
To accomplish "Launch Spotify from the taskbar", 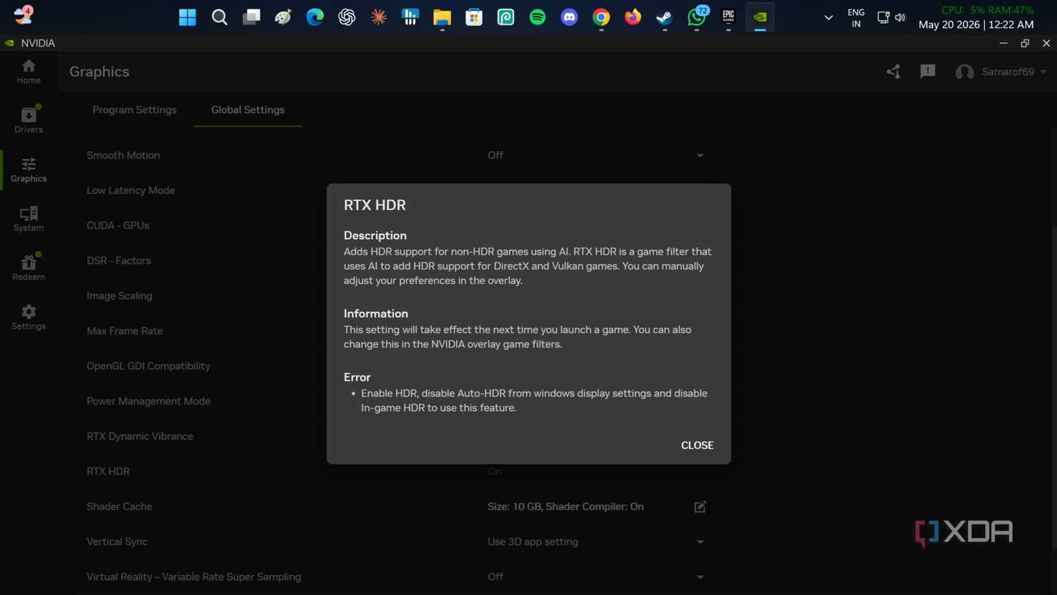I will click(538, 17).
